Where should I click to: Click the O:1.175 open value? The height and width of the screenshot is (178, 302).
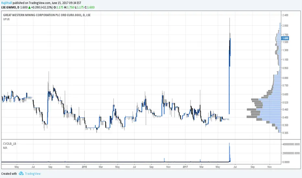point(58,7)
